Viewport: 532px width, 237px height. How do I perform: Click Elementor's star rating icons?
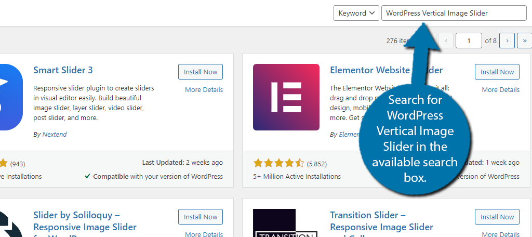(278, 163)
